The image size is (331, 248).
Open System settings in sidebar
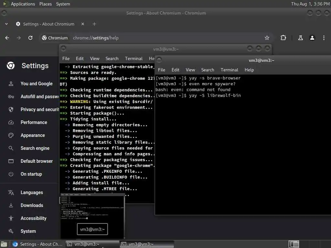tap(28, 231)
